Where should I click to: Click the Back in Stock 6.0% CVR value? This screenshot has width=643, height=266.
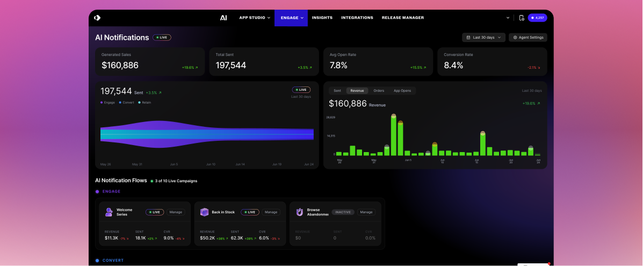tap(264, 238)
